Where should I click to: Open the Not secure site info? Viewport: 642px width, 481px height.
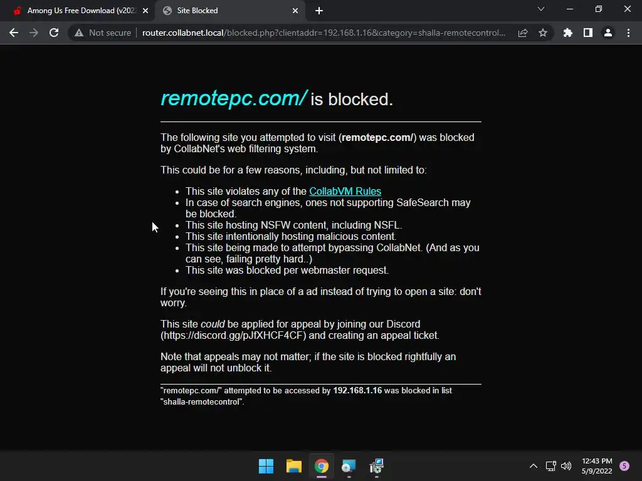pyautogui.click(x=103, y=33)
